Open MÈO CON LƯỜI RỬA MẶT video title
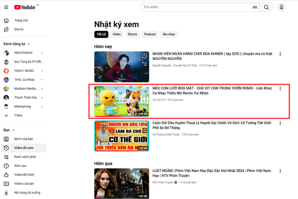298x199 pixels. (x=212, y=91)
